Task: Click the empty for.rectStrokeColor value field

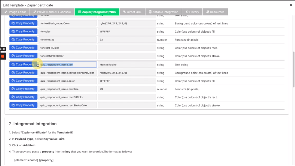Action: [x=127, y=56]
